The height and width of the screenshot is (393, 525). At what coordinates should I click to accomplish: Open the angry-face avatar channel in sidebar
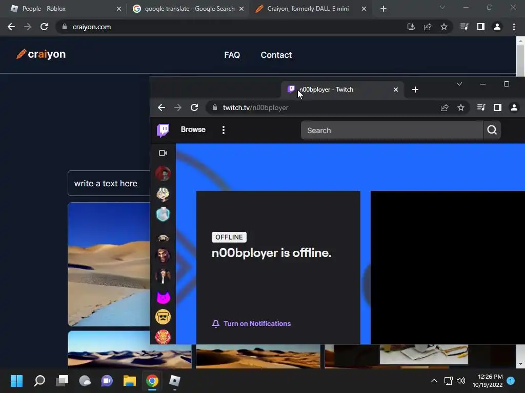click(163, 256)
